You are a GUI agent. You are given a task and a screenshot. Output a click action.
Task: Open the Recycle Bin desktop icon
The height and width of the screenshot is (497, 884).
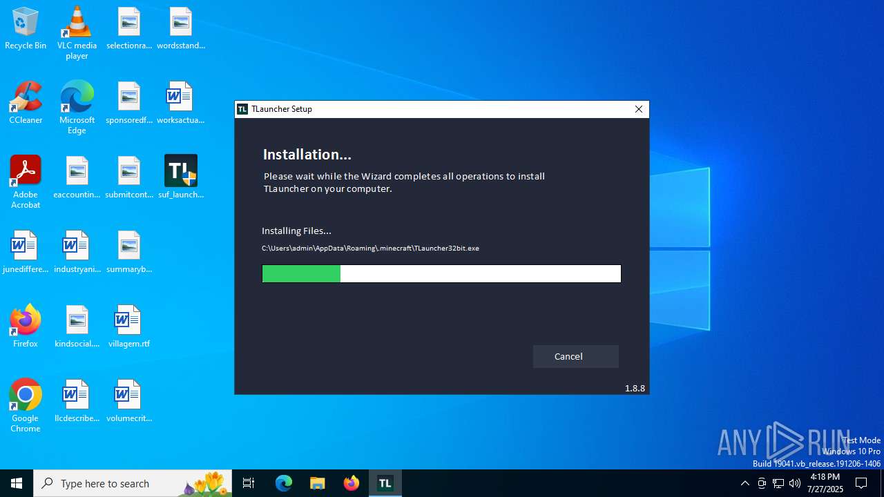coord(26,29)
